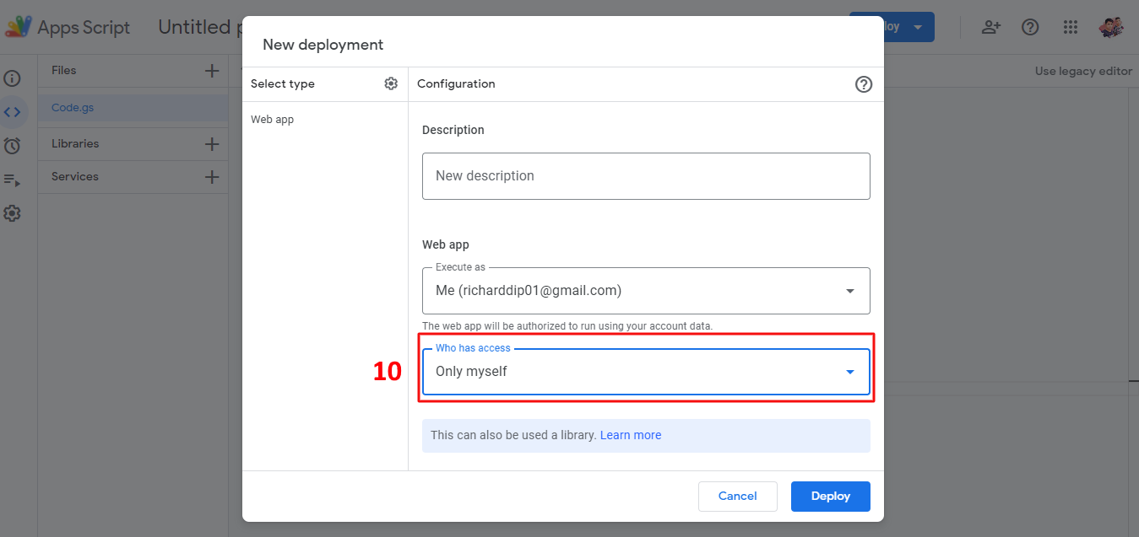
Task: Open the Execute as dropdown
Action: [646, 291]
